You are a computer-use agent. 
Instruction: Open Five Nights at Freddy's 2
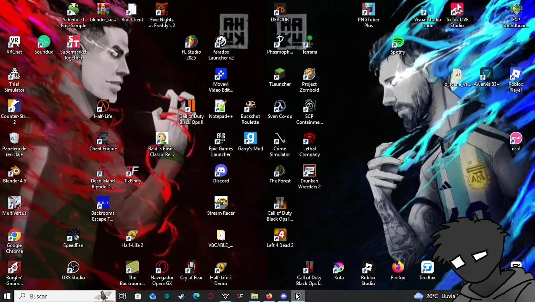point(162,16)
